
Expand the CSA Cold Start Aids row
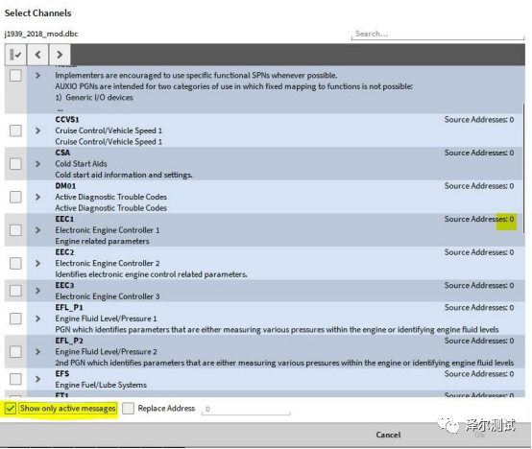tap(37, 164)
